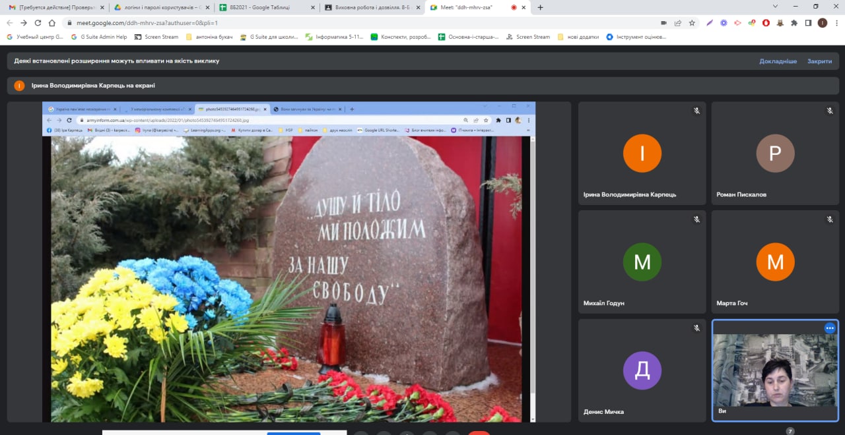Click muted mic icon on Денис Мичка tile
This screenshot has height=435, width=845.
tap(696, 328)
